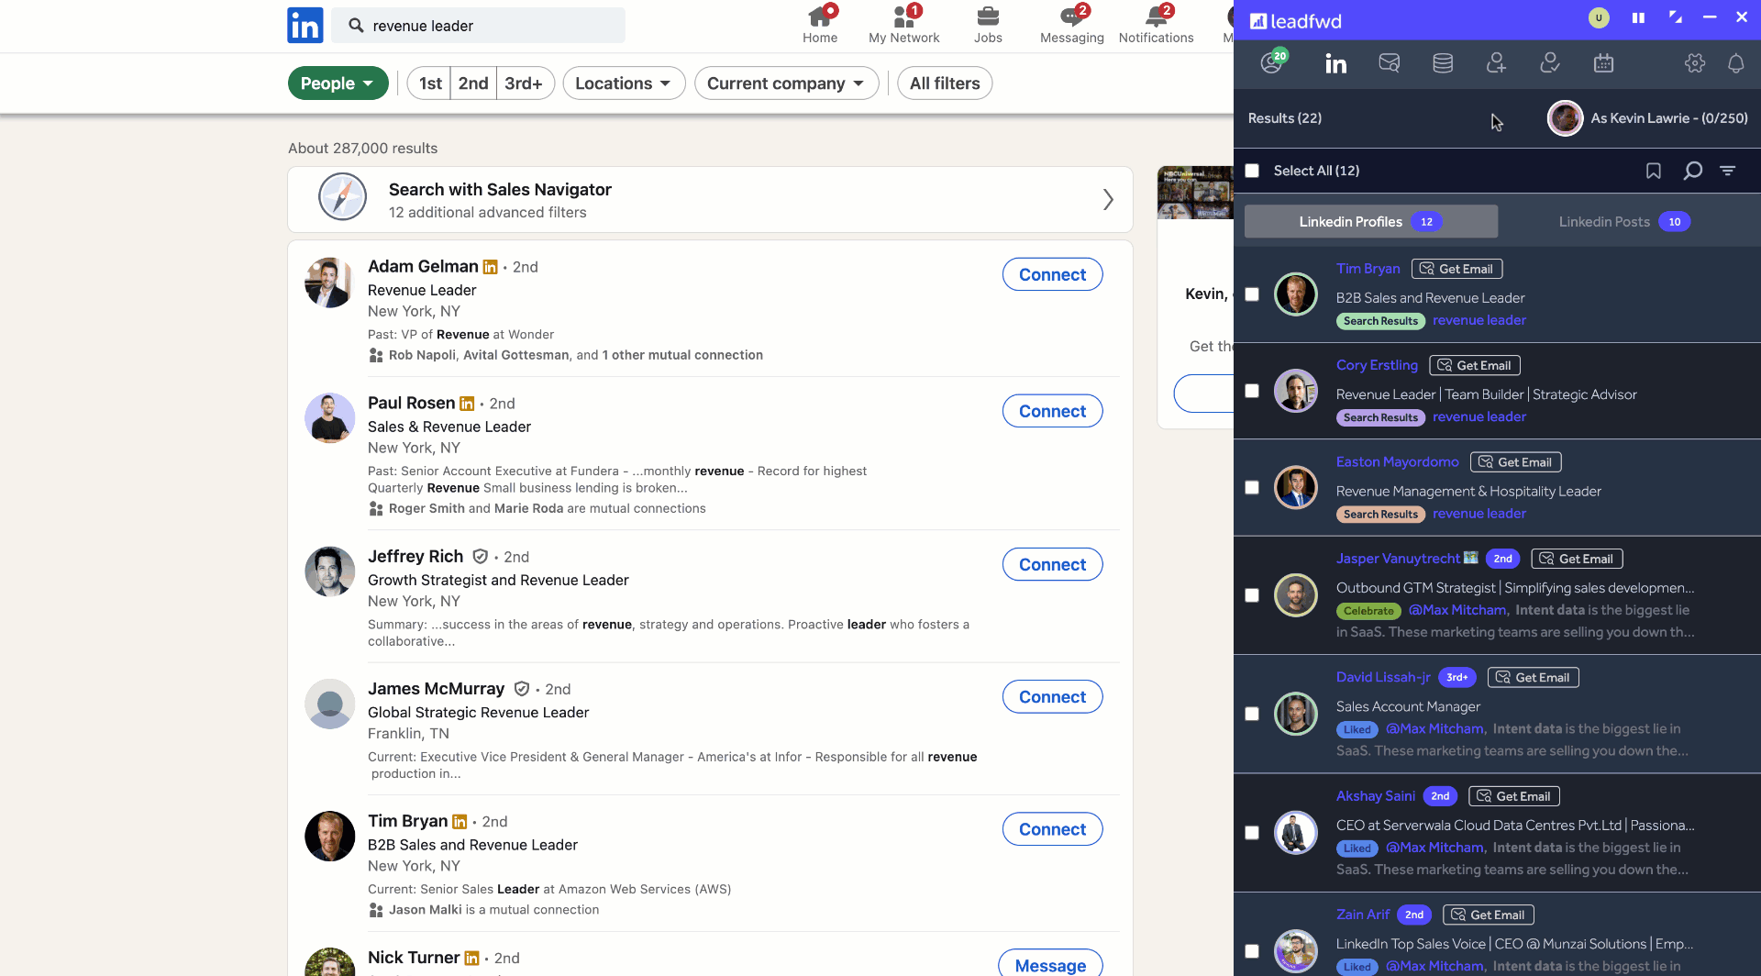Toggle the 2nd connections filter
This screenshot has width=1761, height=976.
[473, 83]
